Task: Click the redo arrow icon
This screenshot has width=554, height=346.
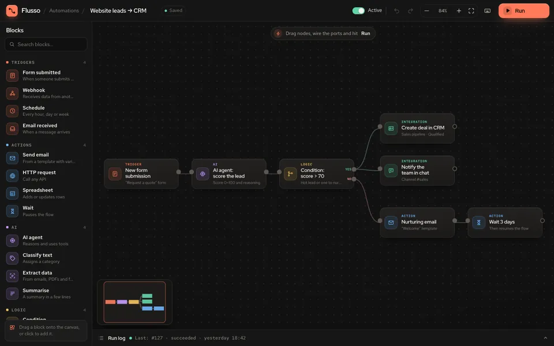Action: (410, 11)
